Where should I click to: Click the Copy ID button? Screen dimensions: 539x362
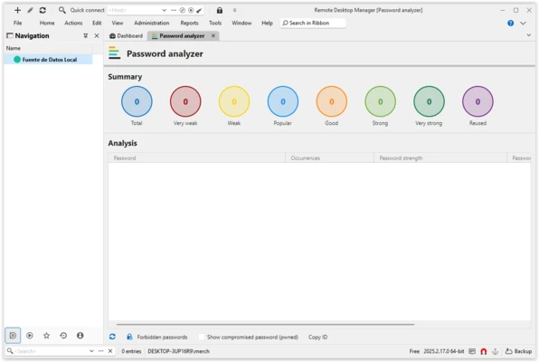318,337
